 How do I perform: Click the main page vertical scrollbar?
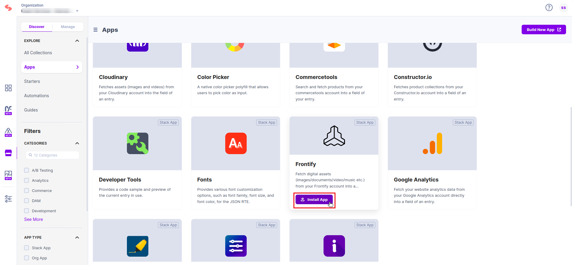coord(571,156)
